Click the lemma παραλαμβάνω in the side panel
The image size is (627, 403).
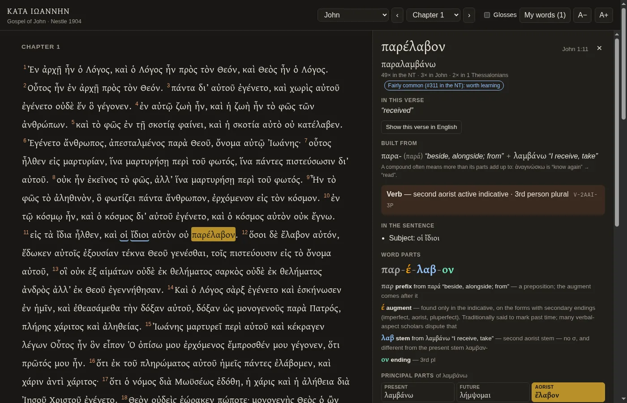pyautogui.click(x=408, y=64)
